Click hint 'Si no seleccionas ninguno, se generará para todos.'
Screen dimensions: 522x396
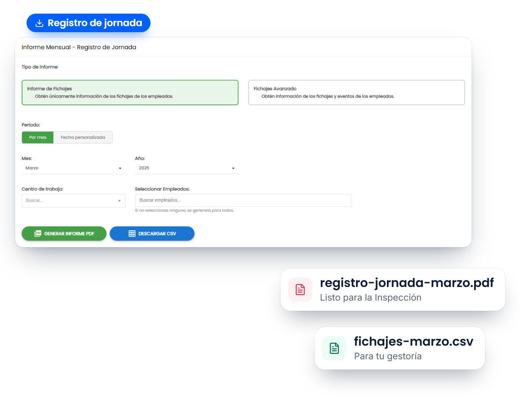click(184, 210)
